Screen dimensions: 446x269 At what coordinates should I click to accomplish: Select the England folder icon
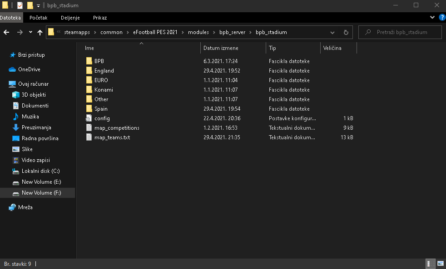[x=89, y=70]
